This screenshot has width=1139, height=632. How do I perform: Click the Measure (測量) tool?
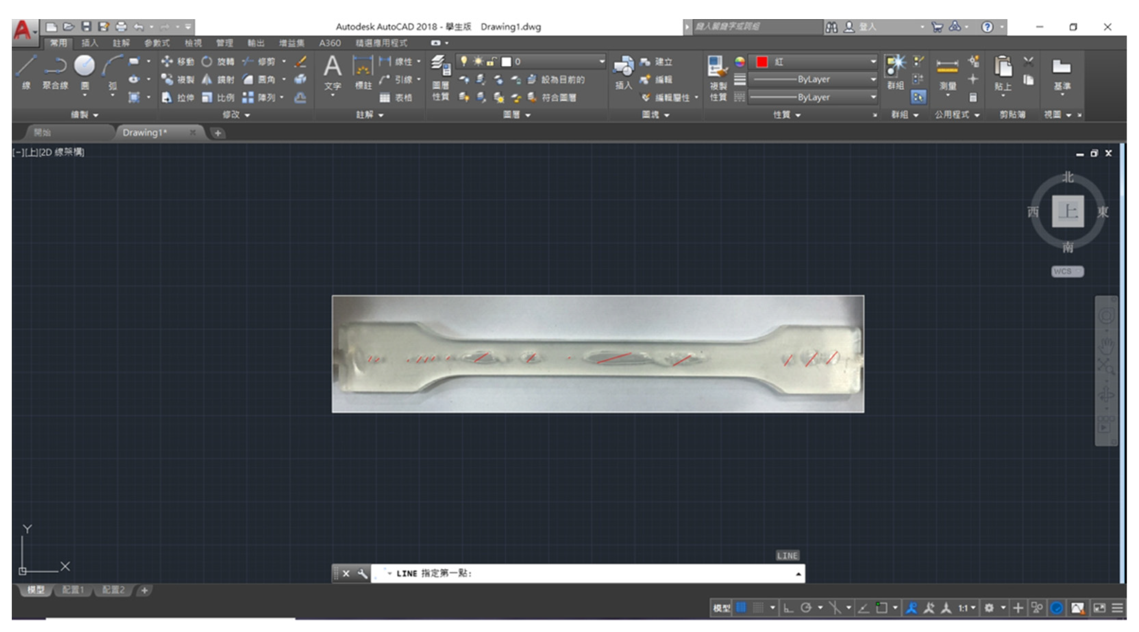coord(947,66)
